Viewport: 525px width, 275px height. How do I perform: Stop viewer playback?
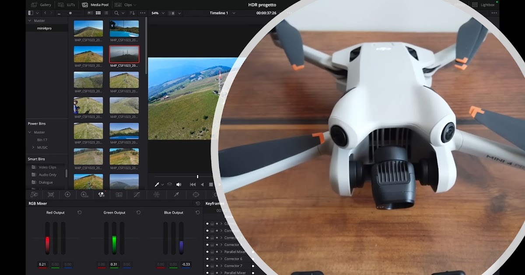tap(211, 185)
